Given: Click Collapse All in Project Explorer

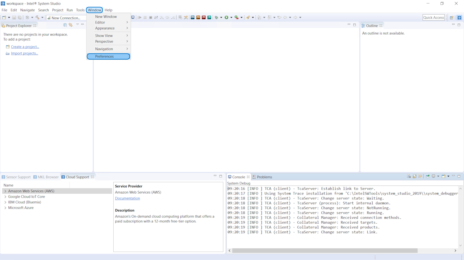Looking at the screenshot, I should [65, 25].
